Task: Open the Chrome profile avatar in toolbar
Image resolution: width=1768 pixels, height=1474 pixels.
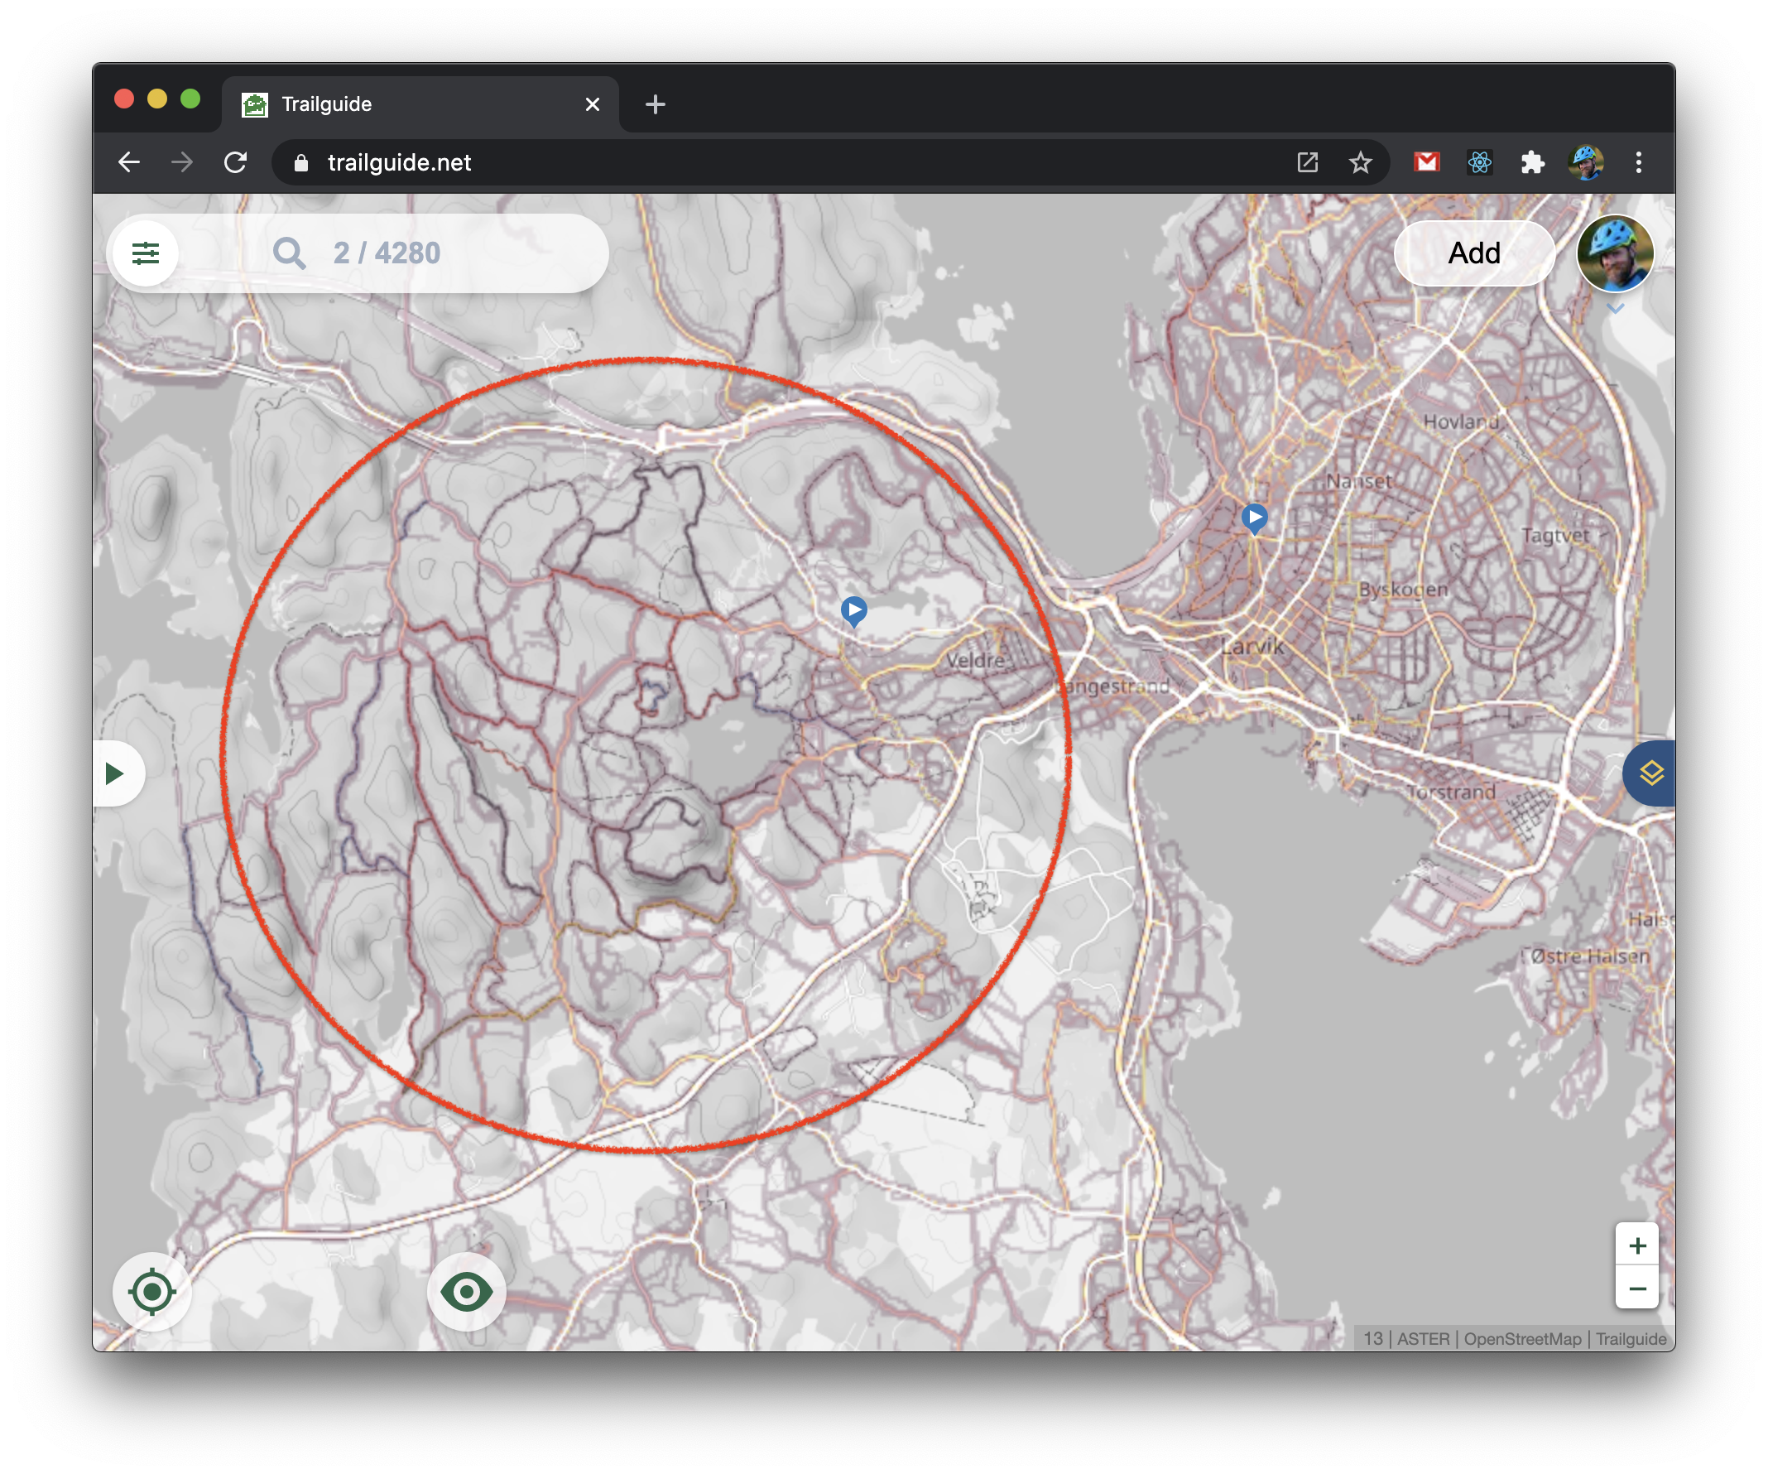Action: (1585, 161)
